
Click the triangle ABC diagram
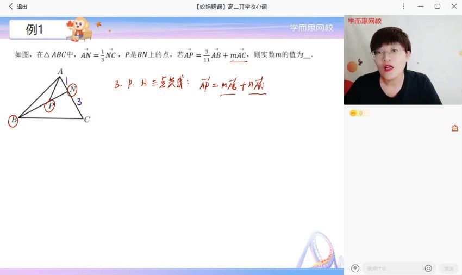click(49, 97)
